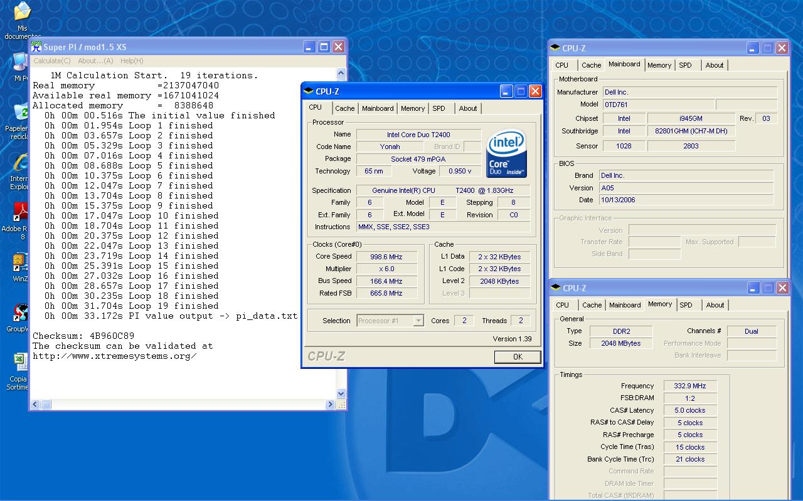Switch to Cache tab in front CPU-Z
Image resolution: width=803 pixels, height=501 pixels.
point(344,108)
